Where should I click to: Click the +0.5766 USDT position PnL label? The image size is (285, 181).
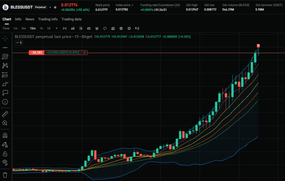pos(63,53)
